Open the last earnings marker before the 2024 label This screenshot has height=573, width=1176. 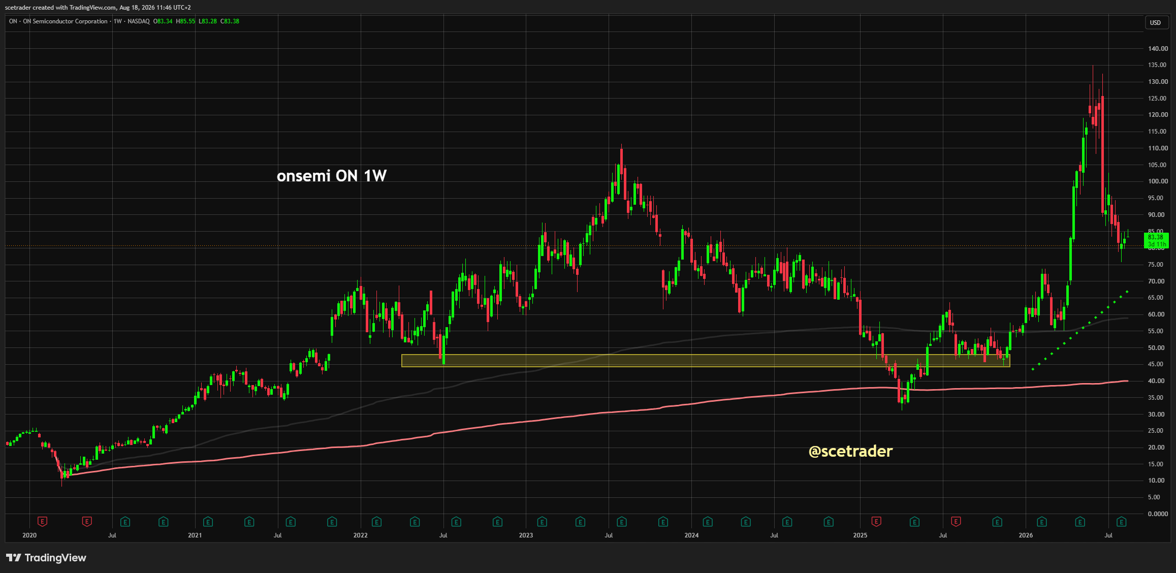pos(663,521)
